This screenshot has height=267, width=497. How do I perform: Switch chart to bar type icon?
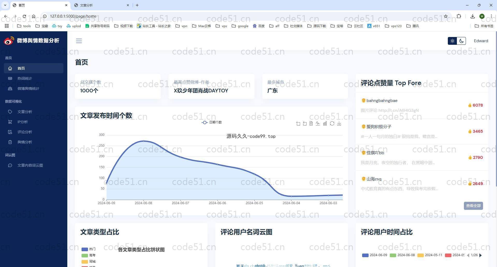325,124
